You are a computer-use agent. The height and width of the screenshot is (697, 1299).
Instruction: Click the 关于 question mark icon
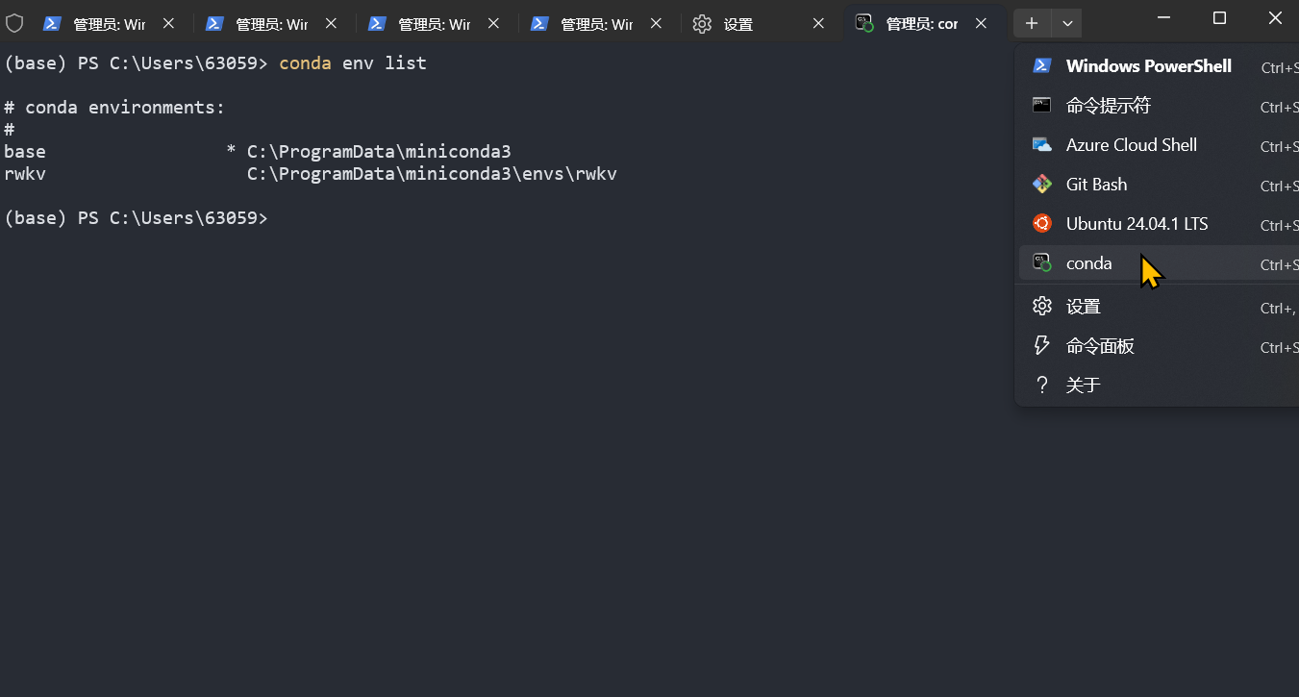click(1041, 384)
